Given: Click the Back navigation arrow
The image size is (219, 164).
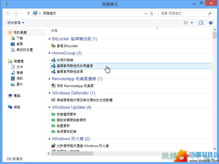Looking at the screenshot, I should (x=8, y=13).
